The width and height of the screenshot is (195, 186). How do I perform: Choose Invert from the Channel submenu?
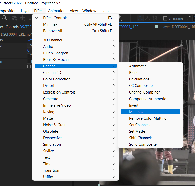click(x=134, y=105)
